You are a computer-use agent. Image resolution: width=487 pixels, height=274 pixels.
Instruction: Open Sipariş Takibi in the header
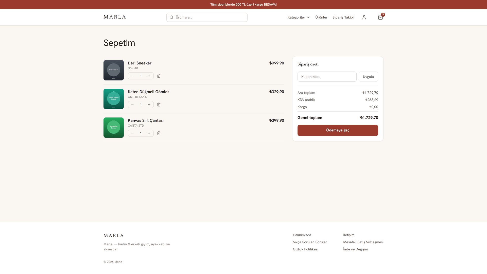[x=343, y=17]
